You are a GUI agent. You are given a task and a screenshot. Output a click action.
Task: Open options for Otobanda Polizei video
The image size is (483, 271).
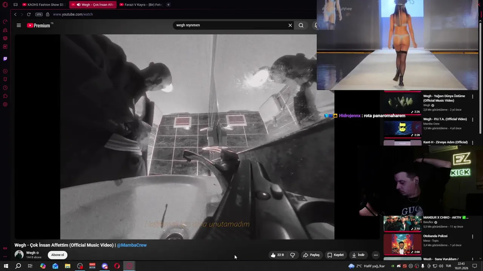pos(472,237)
